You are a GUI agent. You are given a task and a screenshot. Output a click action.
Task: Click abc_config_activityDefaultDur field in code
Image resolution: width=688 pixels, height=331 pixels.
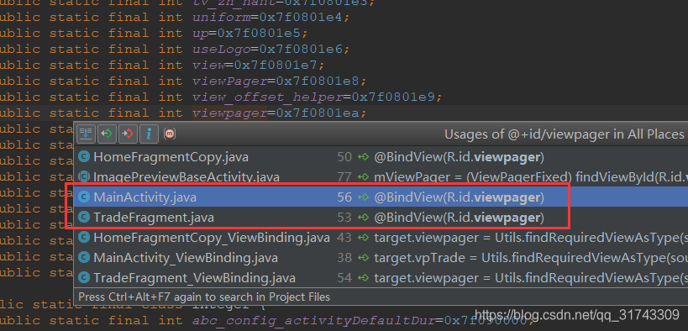(313, 321)
